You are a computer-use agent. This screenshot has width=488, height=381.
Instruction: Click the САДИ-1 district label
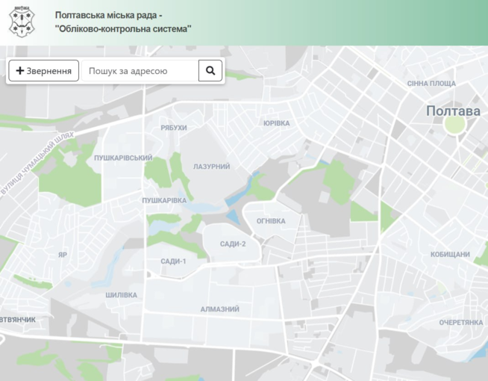[173, 261]
